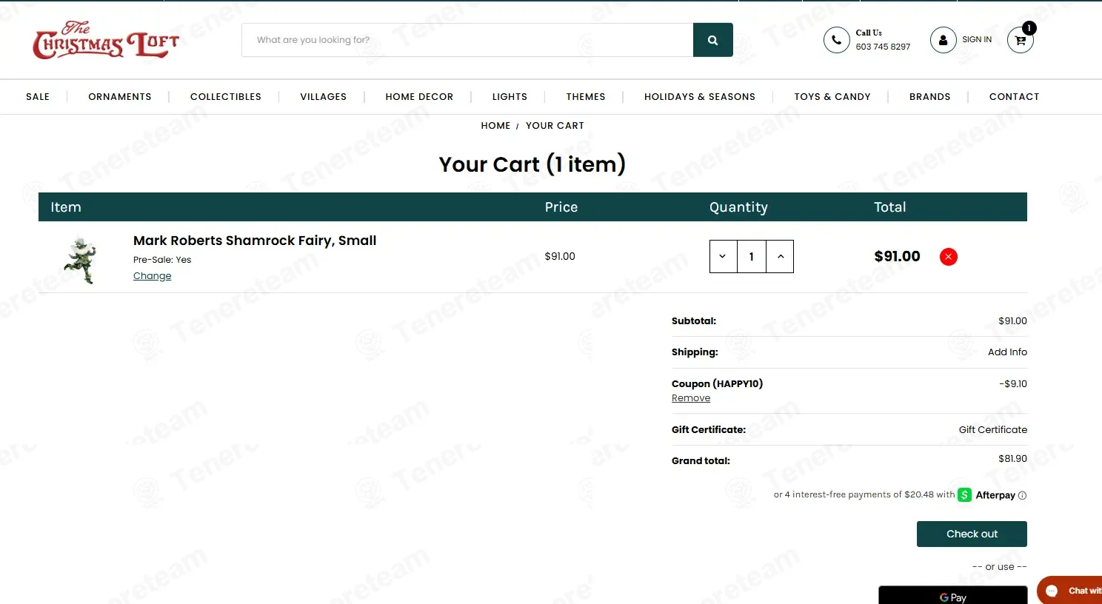Click the item total $91.00
Image resolution: width=1102 pixels, height=604 pixels.
897,257
